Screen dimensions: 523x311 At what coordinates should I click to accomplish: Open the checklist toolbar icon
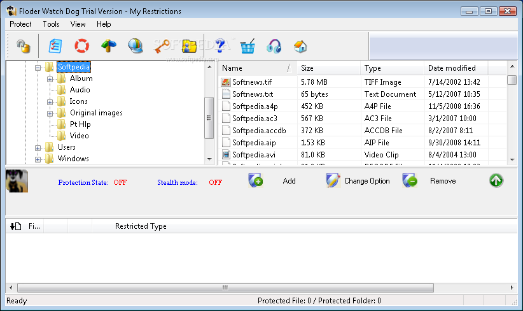[55, 46]
